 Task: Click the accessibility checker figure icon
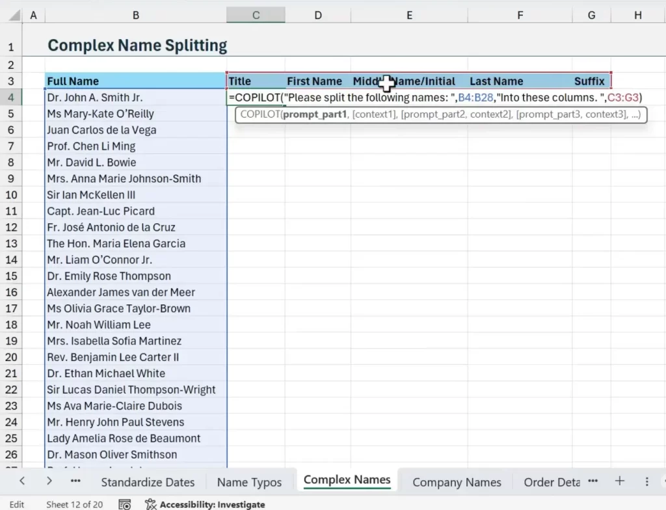click(x=151, y=504)
